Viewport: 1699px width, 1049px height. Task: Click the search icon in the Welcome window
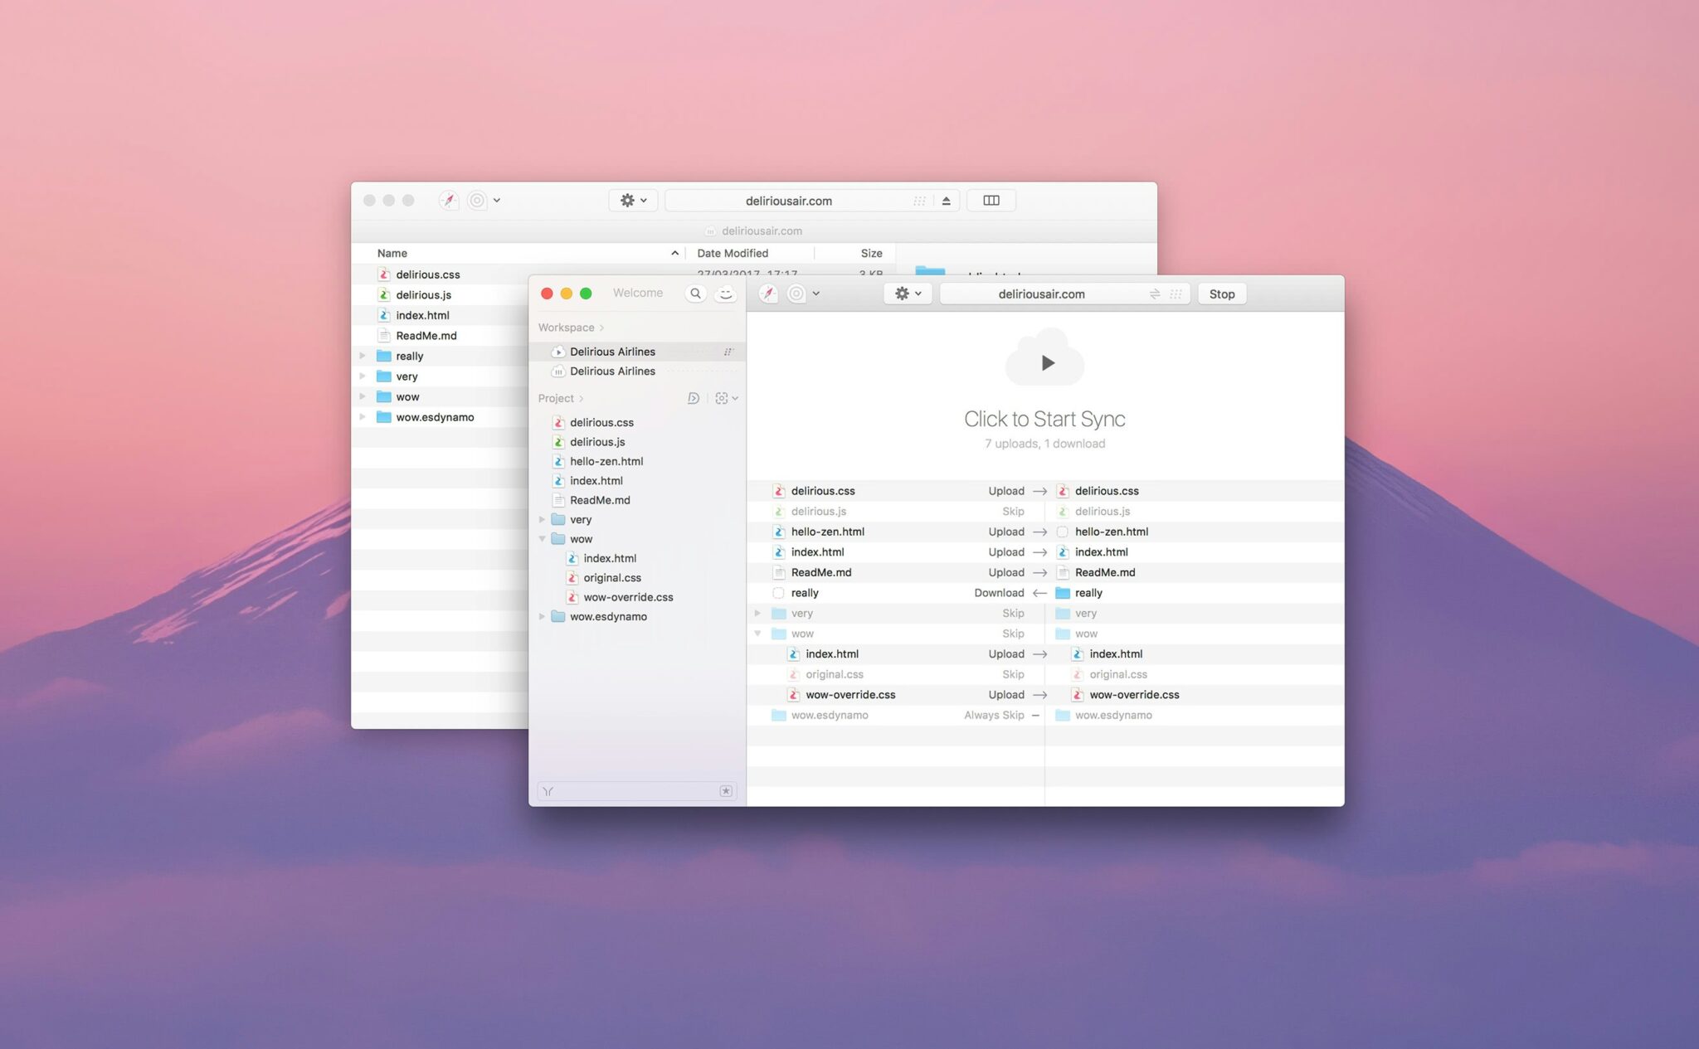click(x=695, y=293)
